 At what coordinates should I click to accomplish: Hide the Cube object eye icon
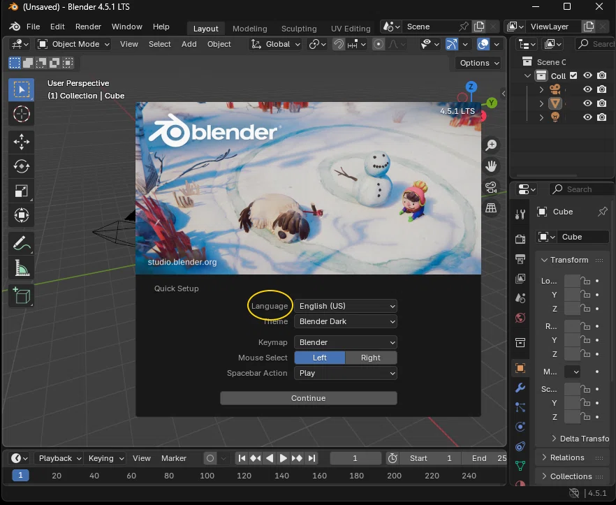click(587, 103)
